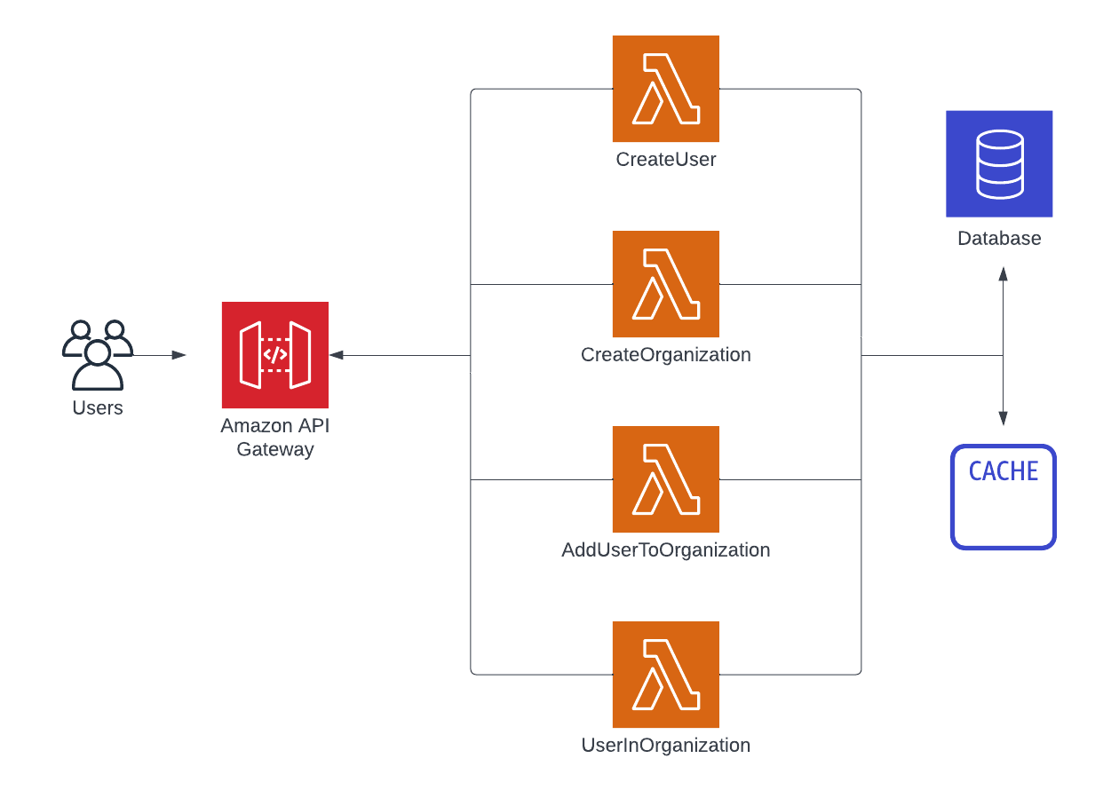Select the CreateUser Lambda icon

(x=665, y=89)
